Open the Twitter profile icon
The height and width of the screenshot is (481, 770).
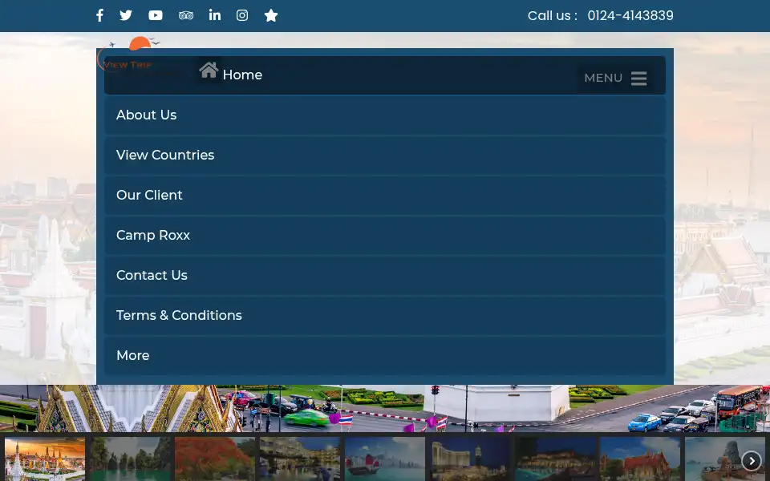(x=126, y=15)
